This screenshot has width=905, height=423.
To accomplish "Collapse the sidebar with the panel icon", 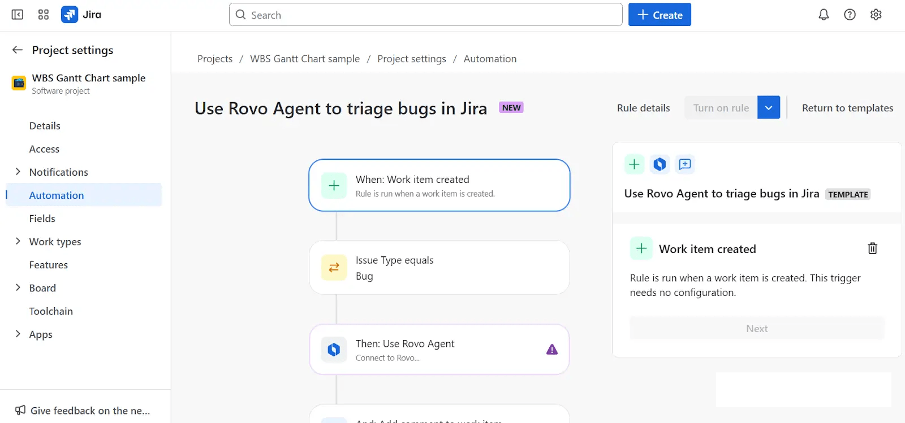I will pos(18,15).
